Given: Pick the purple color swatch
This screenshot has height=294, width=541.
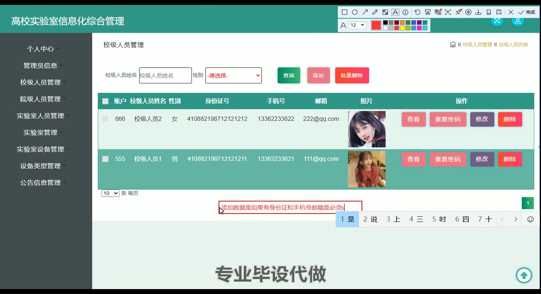Looking at the screenshot, I should (x=419, y=23).
